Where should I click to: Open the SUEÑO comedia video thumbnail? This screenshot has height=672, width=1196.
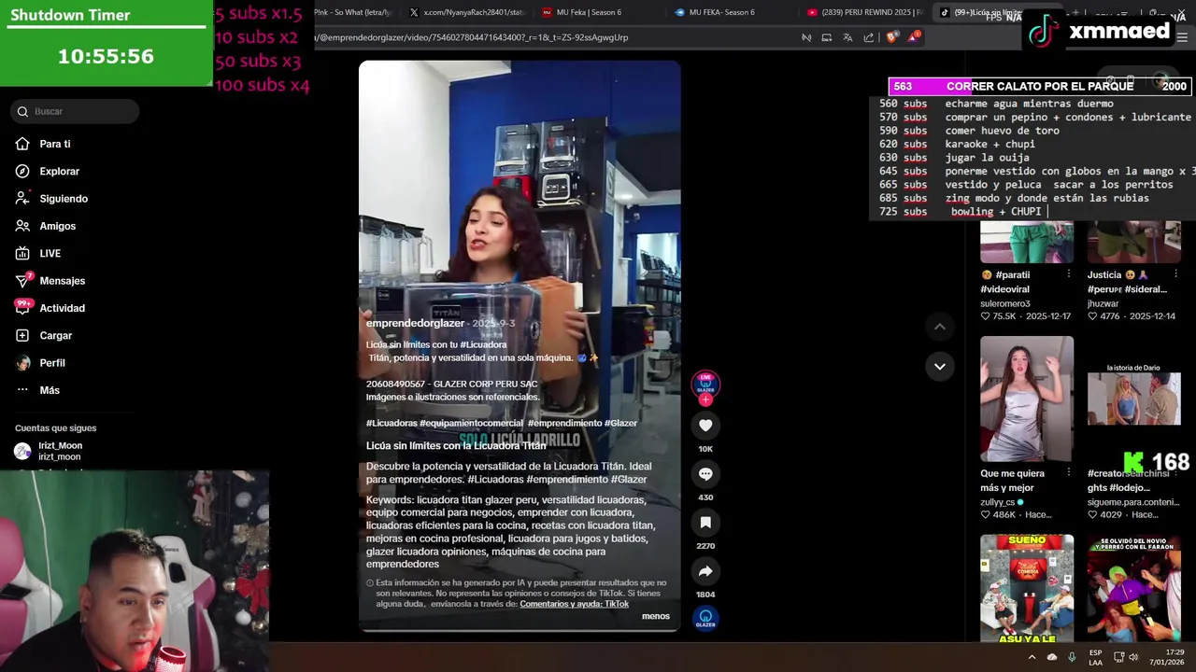[x=1026, y=589]
